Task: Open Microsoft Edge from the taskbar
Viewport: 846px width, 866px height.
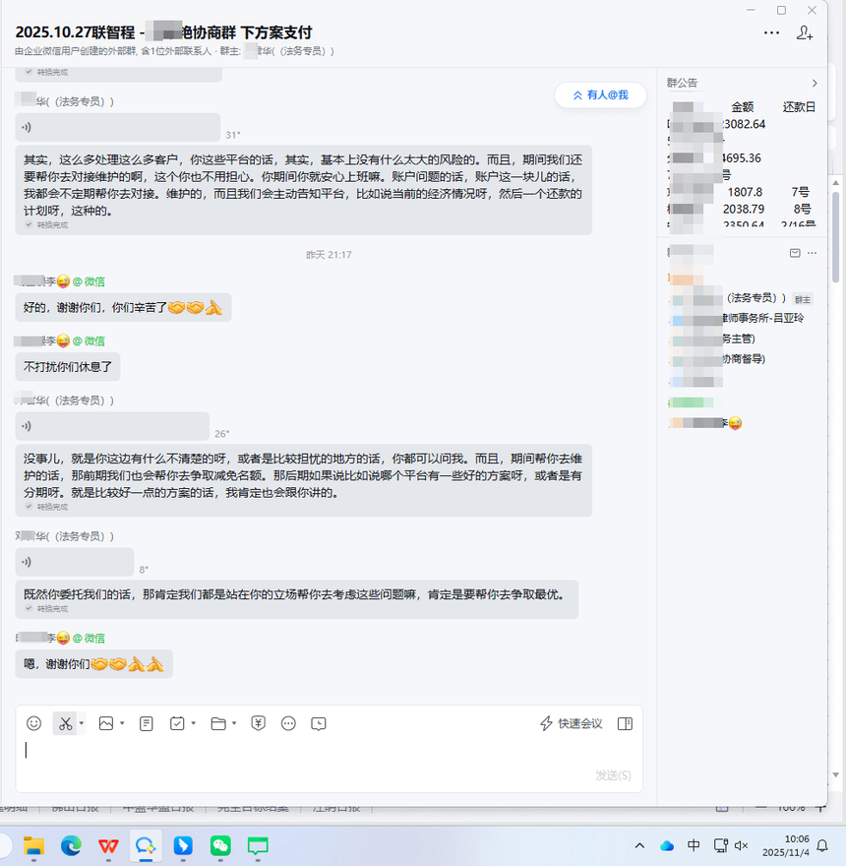Action: tap(71, 845)
